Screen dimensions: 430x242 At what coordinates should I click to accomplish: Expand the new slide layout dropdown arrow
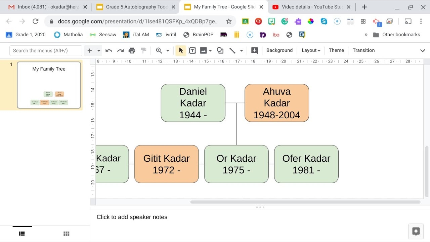point(99,51)
